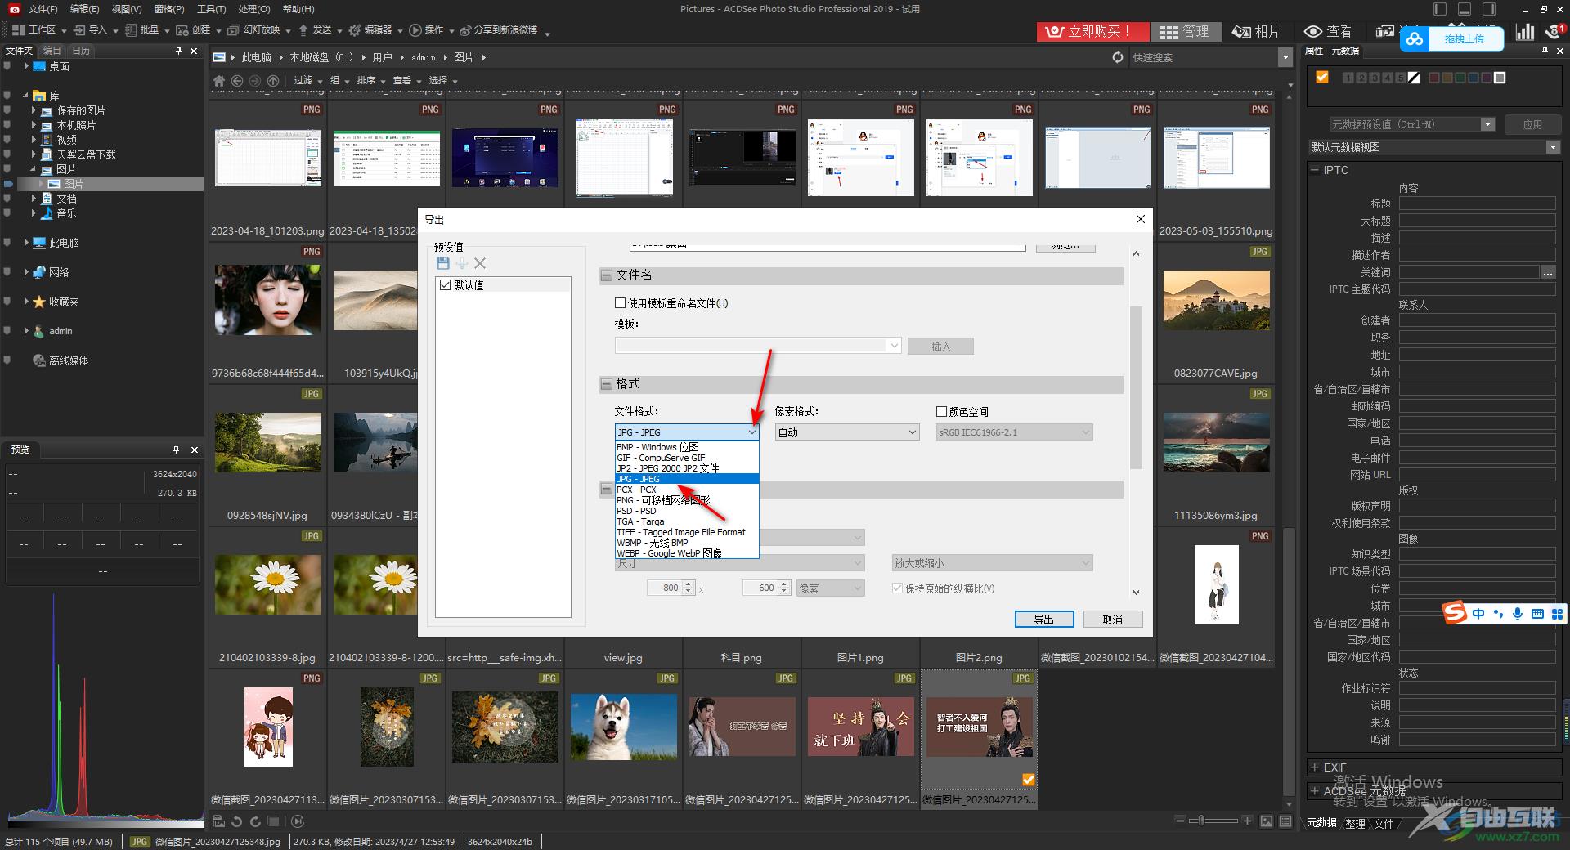Expand the Favorites tree node
Screen dimensions: 1570x850
(x=26, y=302)
